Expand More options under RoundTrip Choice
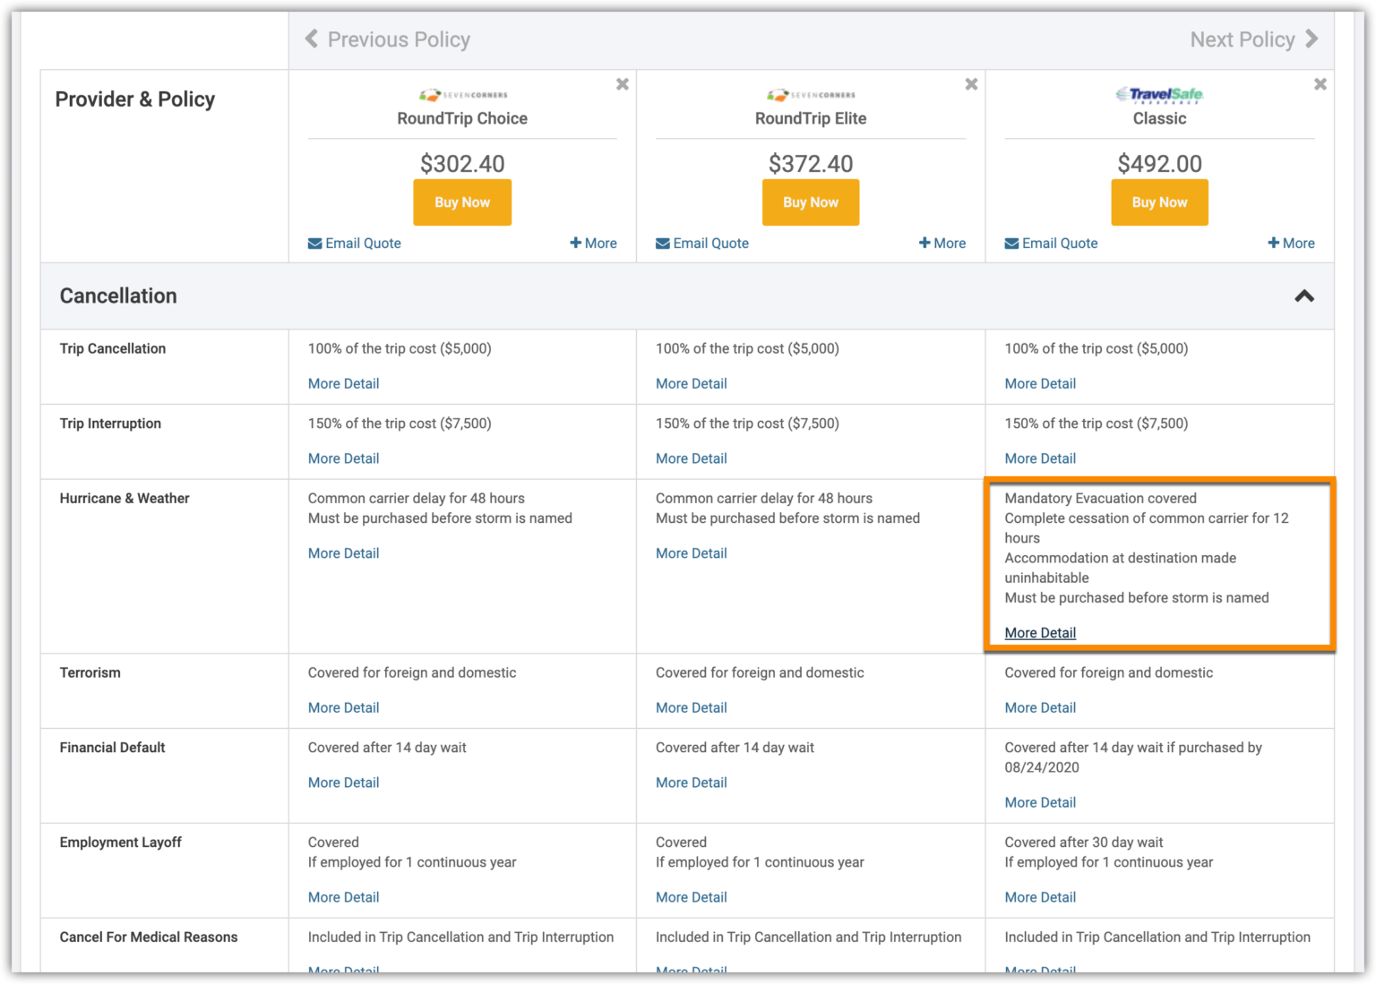 (x=594, y=244)
